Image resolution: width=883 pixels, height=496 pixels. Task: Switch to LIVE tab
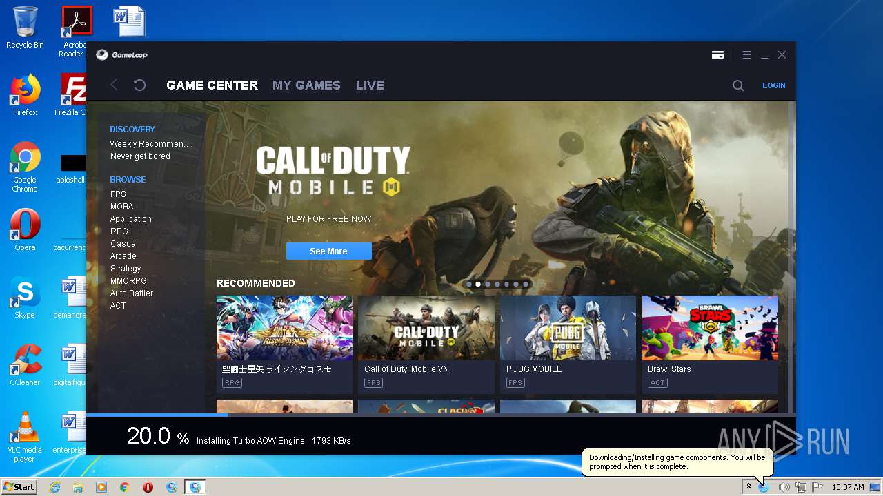coord(370,85)
